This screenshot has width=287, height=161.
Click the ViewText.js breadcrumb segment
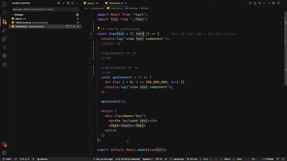[116, 8]
